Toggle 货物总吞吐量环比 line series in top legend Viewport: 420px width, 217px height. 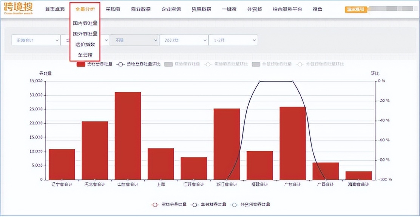pos(139,64)
